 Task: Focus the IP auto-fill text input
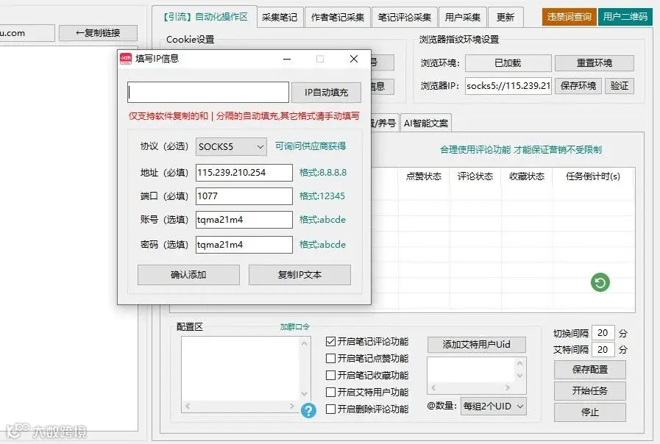point(208,92)
